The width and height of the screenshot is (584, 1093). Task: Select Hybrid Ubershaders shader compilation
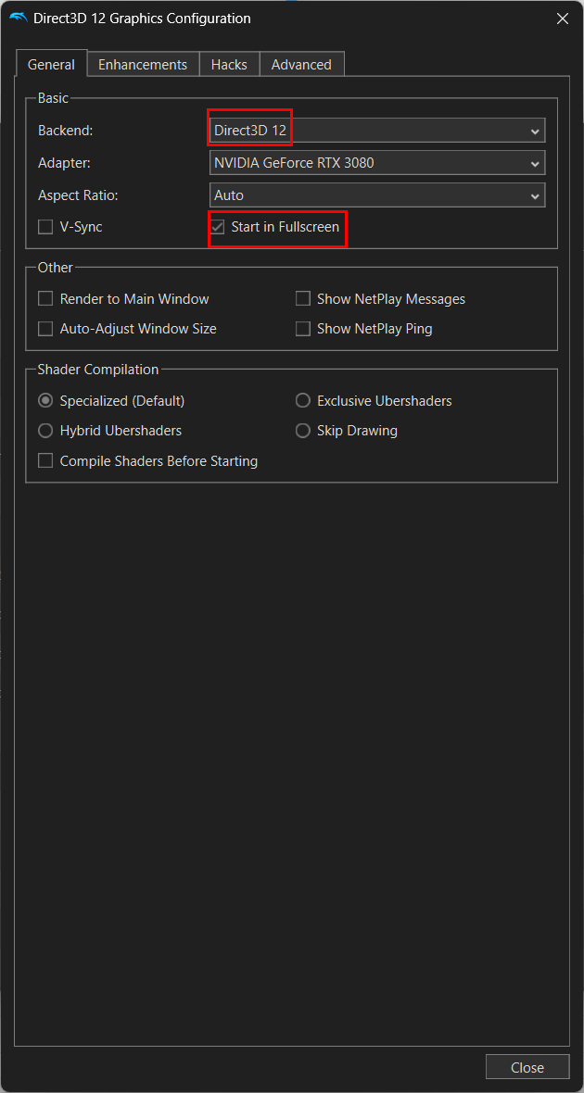point(44,431)
